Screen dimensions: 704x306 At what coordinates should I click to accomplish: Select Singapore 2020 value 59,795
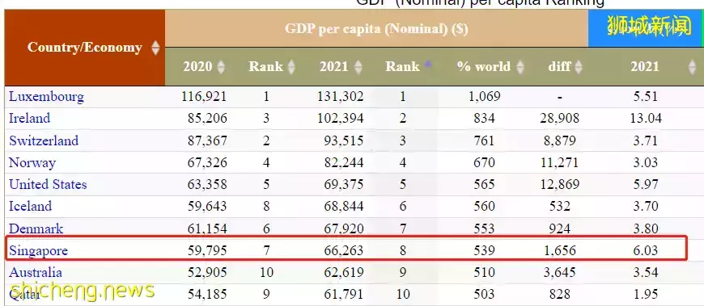pyautogui.click(x=207, y=250)
